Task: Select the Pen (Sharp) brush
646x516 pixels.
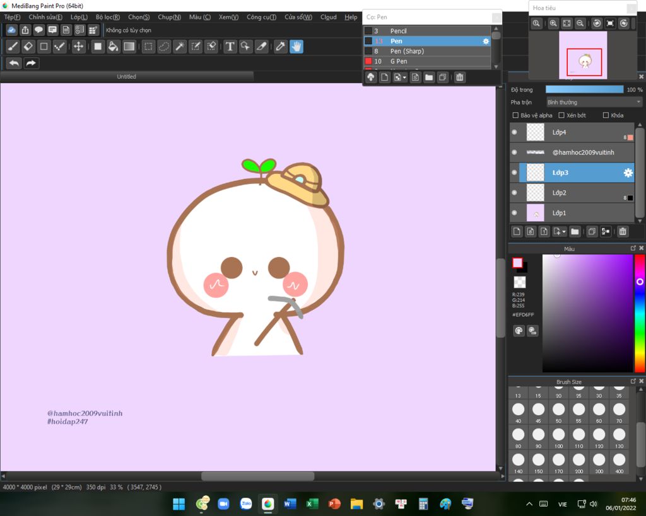Action: click(x=427, y=51)
